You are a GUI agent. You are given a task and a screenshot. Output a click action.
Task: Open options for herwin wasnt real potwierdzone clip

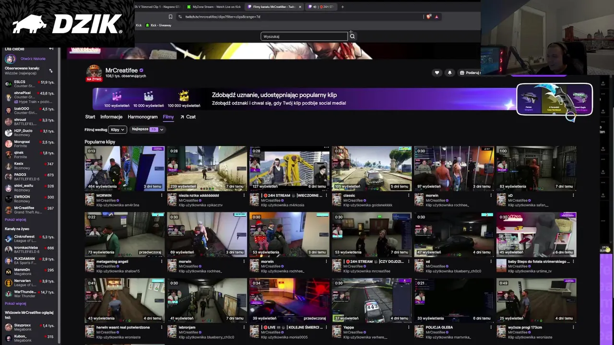click(162, 328)
